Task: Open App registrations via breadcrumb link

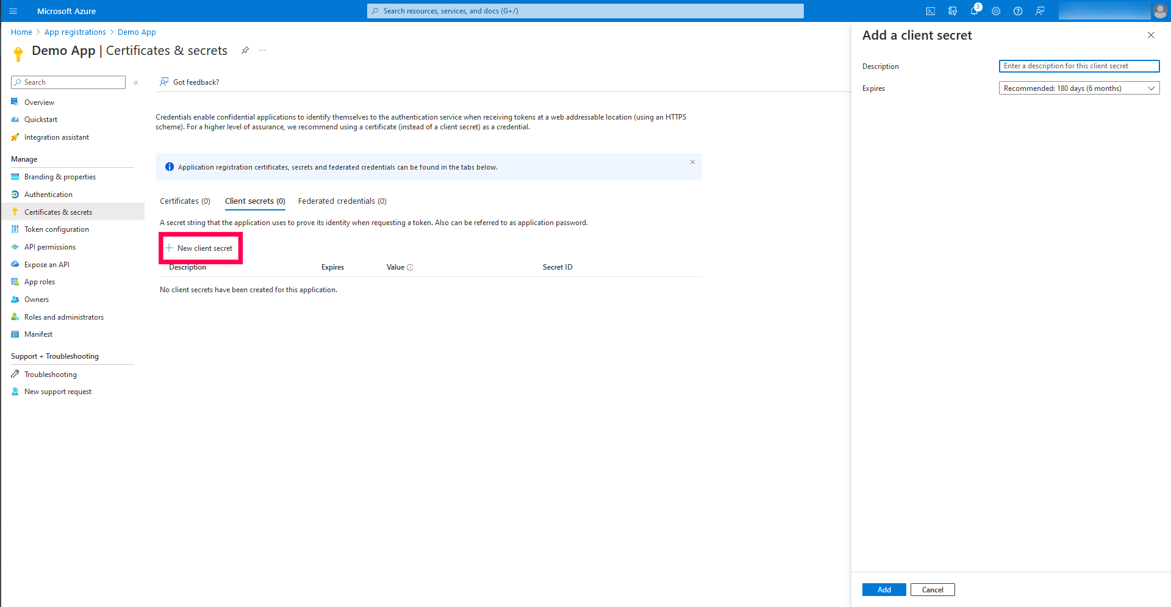Action: 75,32
